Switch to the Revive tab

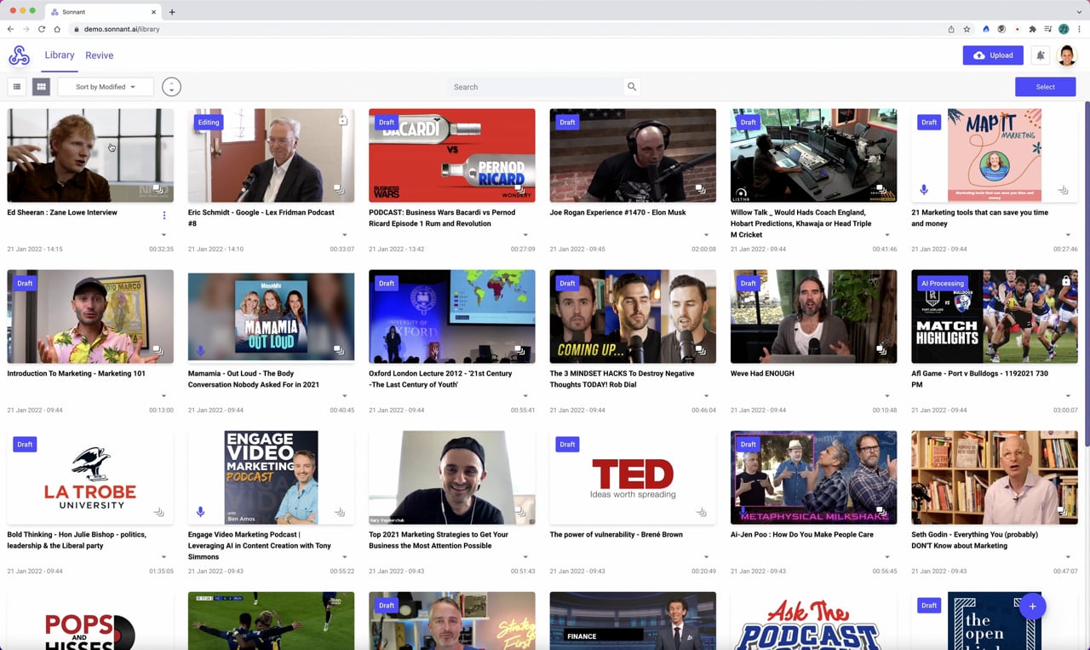(x=99, y=55)
